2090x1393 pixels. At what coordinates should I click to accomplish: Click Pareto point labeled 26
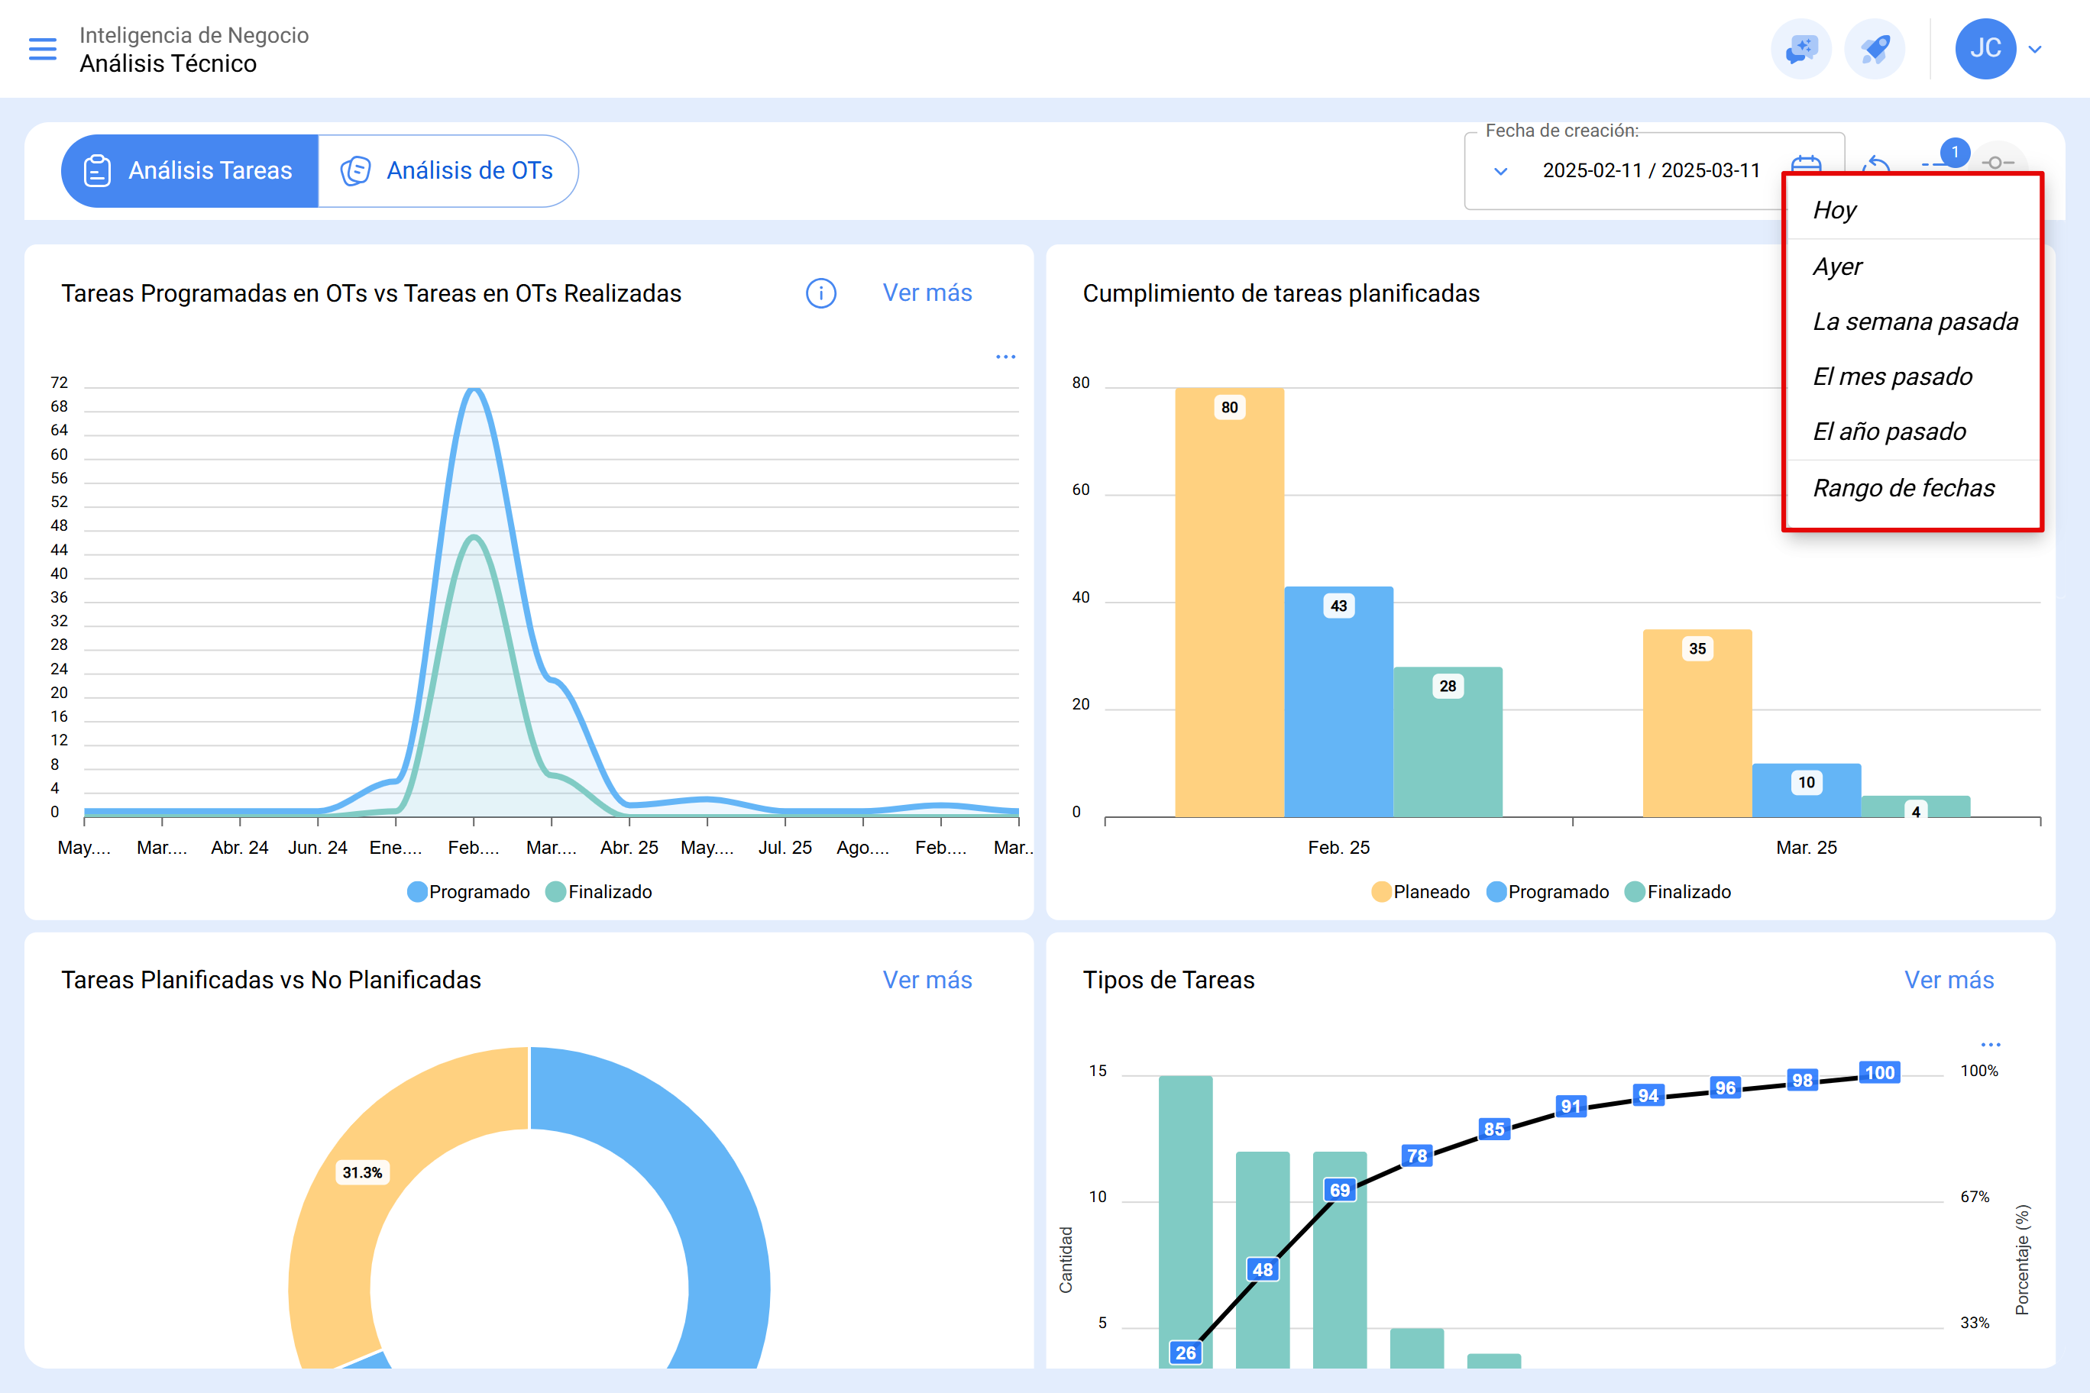coord(1186,1352)
